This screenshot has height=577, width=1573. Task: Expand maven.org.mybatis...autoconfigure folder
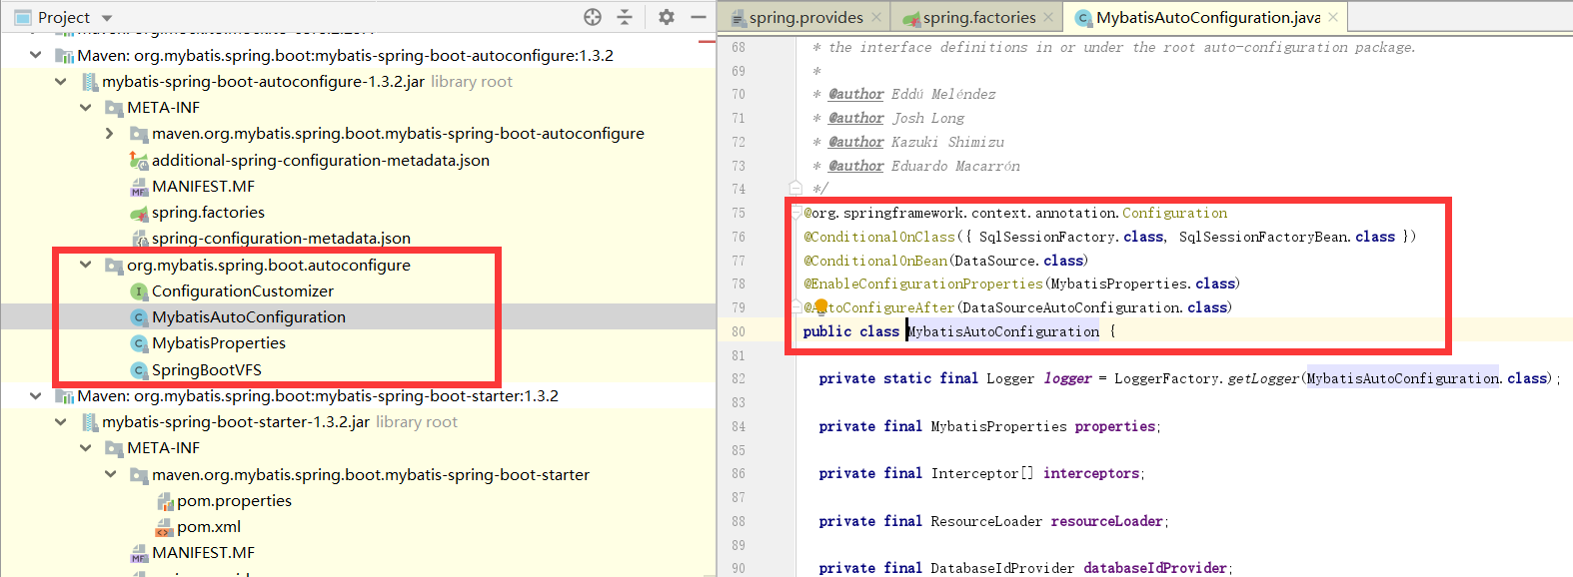(110, 133)
